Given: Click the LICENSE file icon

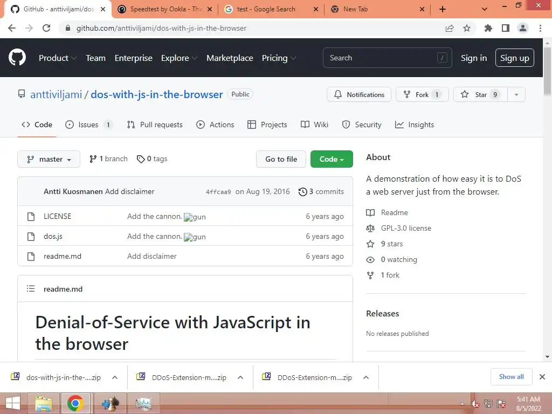Looking at the screenshot, I should tap(31, 217).
